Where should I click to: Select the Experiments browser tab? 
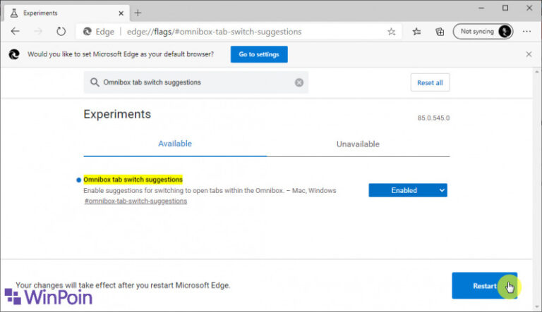[67, 13]
